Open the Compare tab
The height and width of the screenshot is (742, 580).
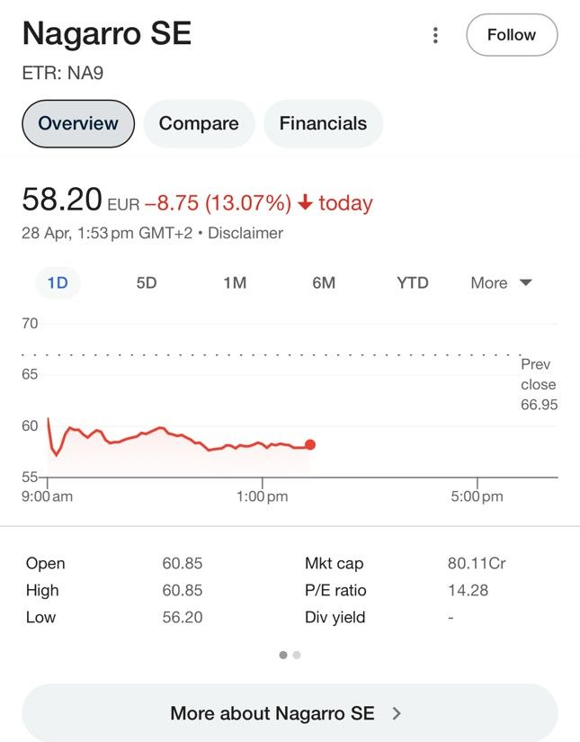point(199,123)
